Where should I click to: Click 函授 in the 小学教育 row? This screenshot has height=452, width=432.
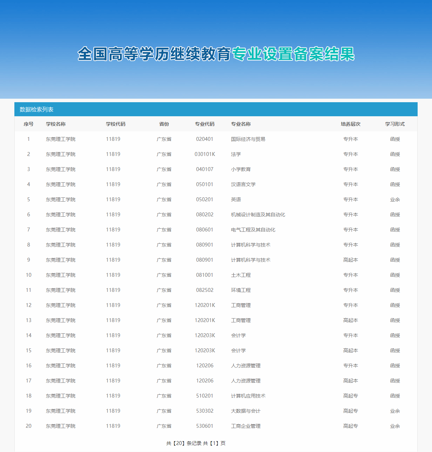(395, 169)
